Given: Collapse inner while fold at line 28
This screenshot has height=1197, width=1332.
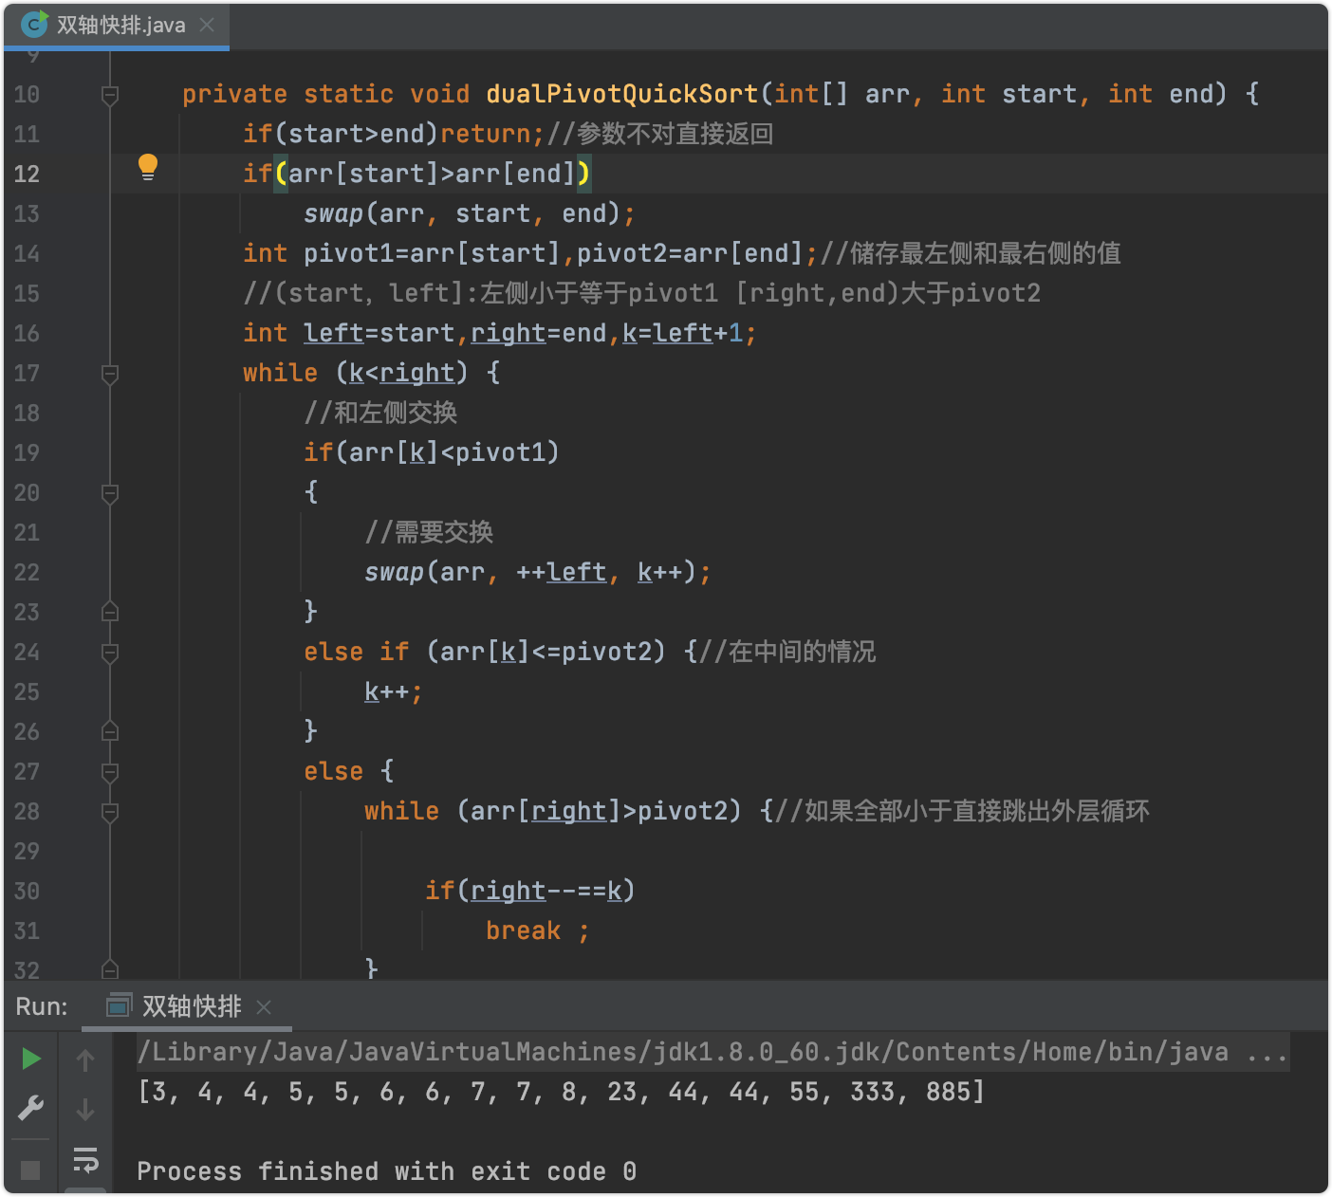Looking at the screenshot, I should pyautogui.click(x=110, y=812).
